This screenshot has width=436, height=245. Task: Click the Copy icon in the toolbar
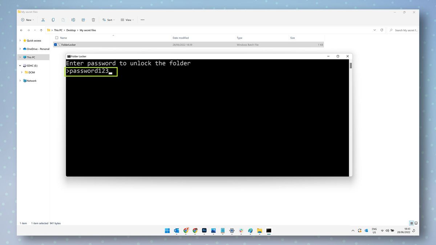click(x=53, y=20)
